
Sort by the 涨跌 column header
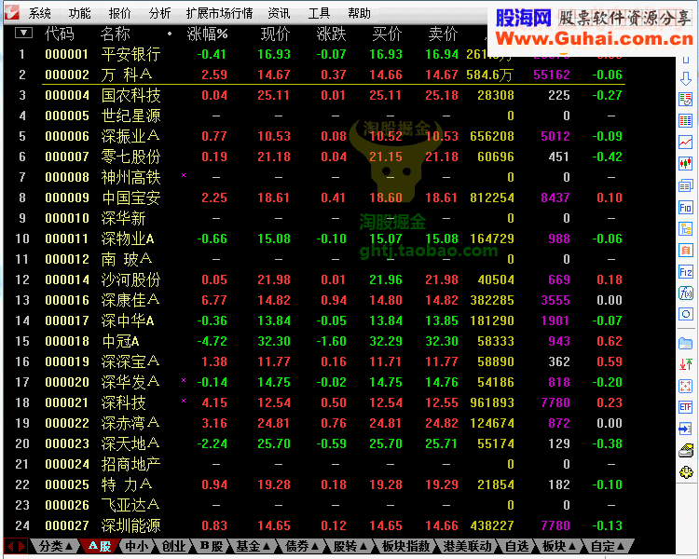point(331,34)
